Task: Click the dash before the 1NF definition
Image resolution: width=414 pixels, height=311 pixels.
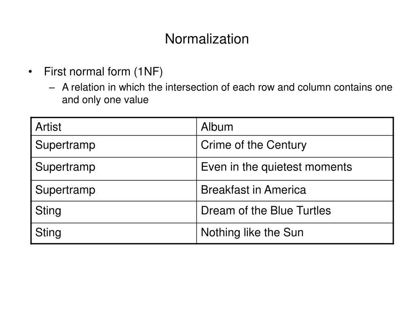Action: [52, 87]
